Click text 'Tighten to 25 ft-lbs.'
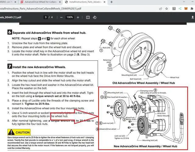Screen dimensions: 195x152 point(37,104)
